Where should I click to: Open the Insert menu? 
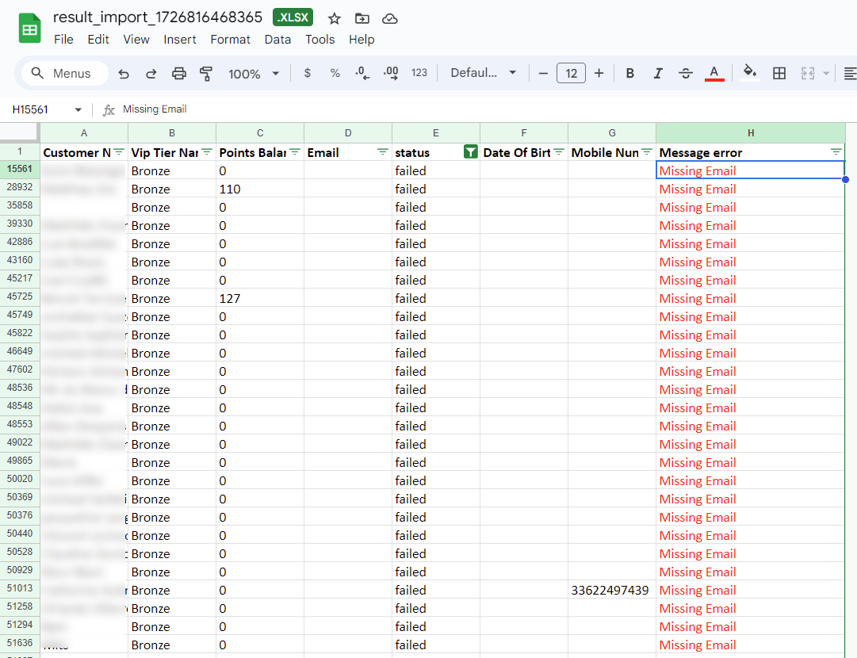(x=180, y=40)
